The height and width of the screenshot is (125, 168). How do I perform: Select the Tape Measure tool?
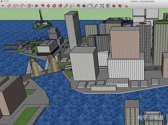pos(66,6)
